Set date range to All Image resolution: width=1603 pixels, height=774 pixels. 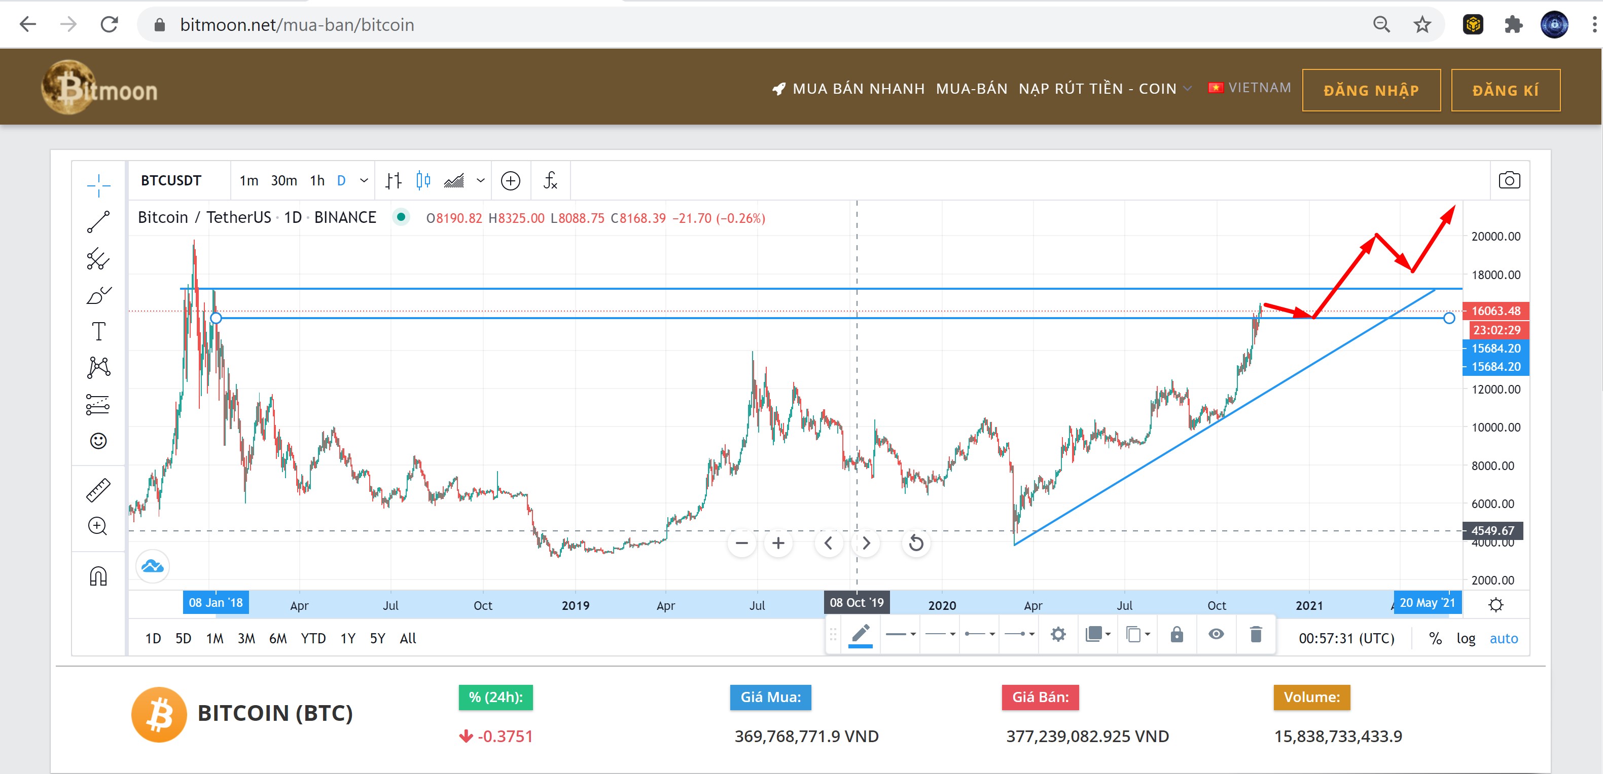(x=408, y=638)
